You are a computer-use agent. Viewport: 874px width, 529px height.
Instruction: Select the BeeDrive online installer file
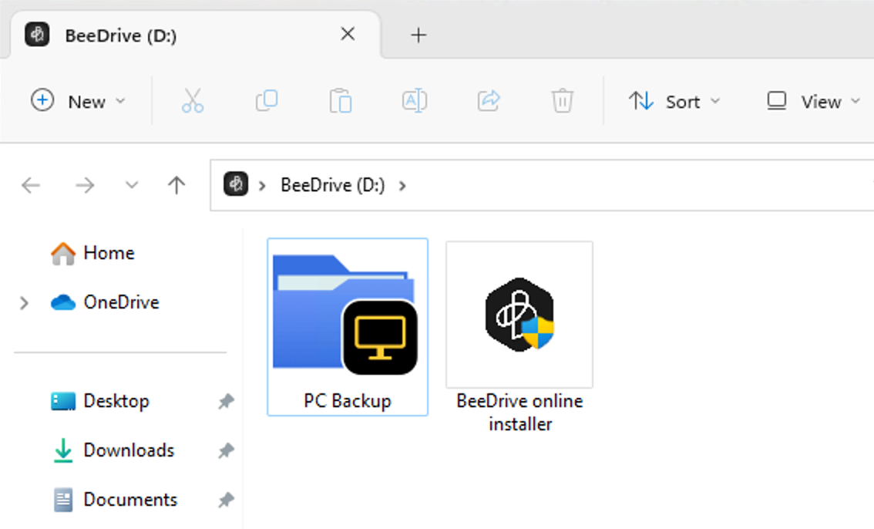[x=519, y=337]
